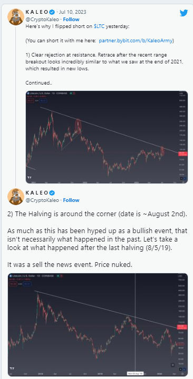Open KALEO's avatar in the first tweet

point(15,17)
